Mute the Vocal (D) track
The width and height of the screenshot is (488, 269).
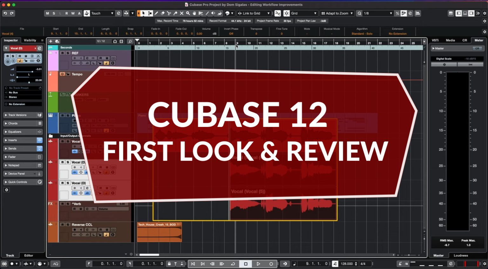pyautogui.click(x=8, y=56)
